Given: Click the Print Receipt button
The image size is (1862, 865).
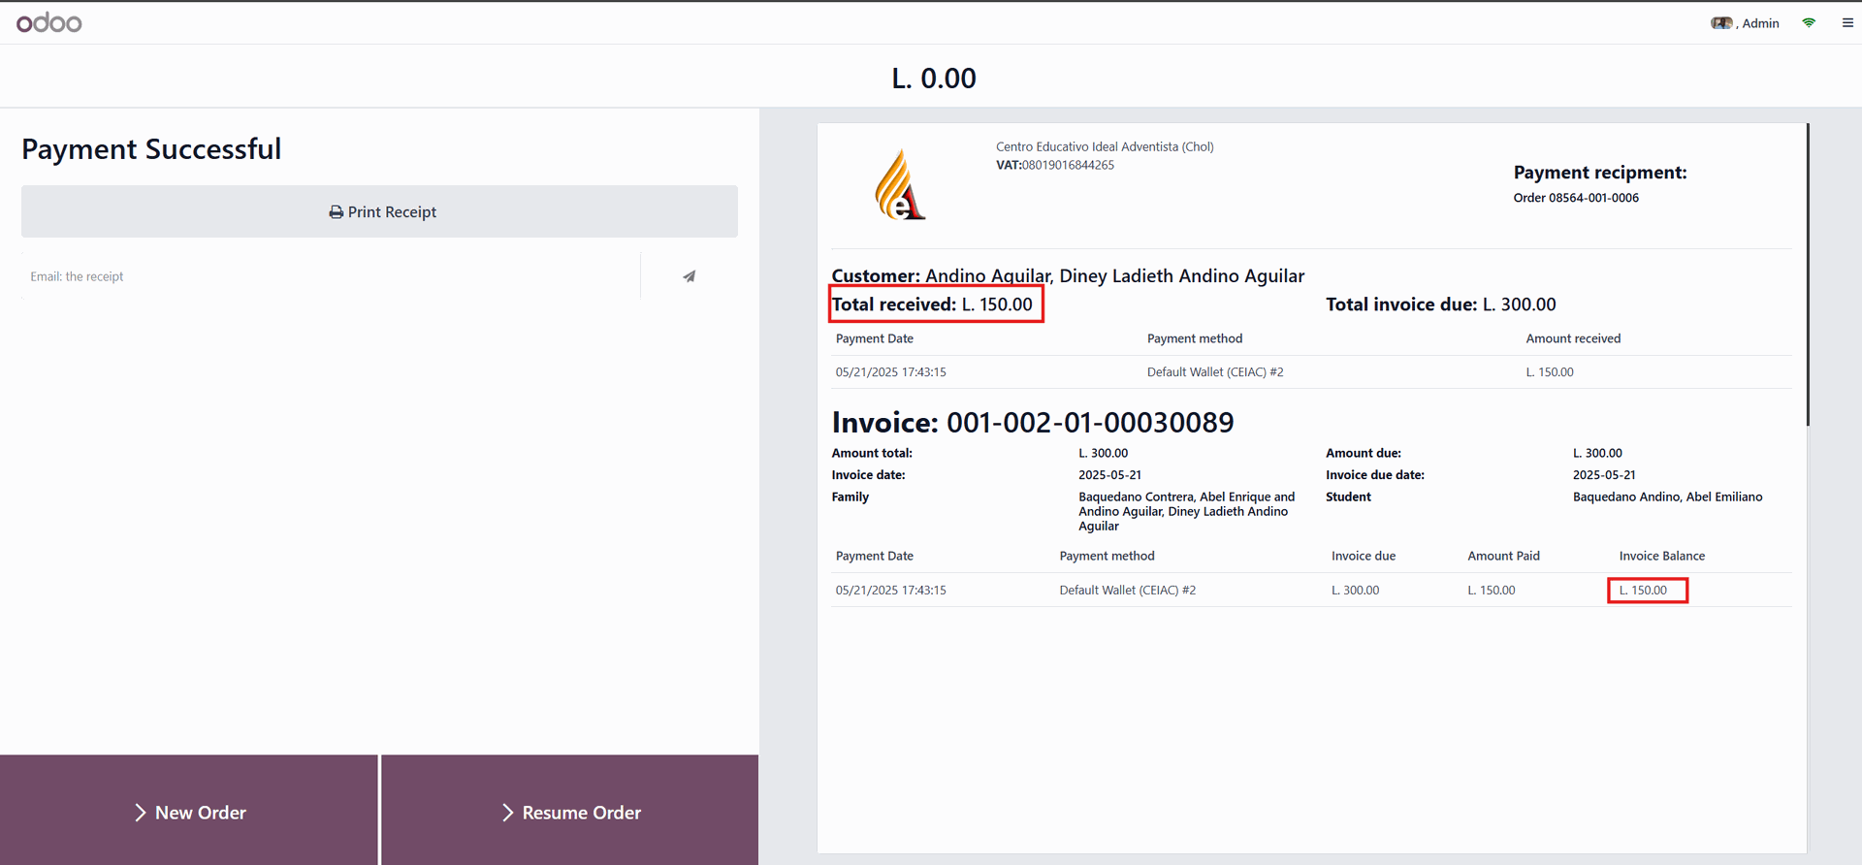Looking at the screenshot, I should point(379,211).
